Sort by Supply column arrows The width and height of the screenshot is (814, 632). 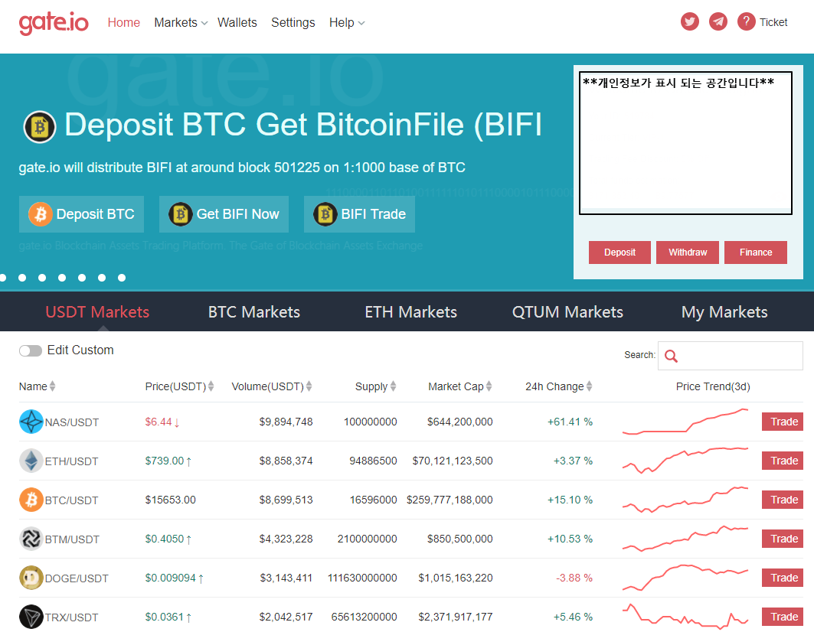point(393,386)
